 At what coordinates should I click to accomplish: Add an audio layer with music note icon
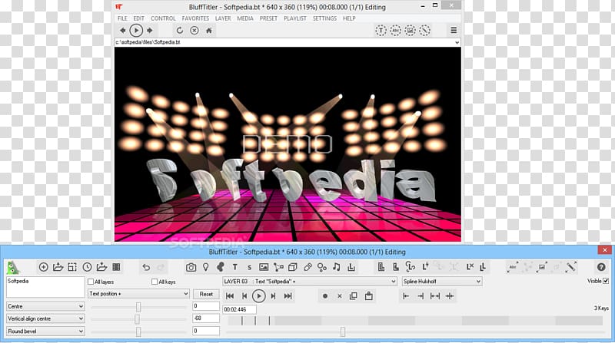(x=336, y=267)
